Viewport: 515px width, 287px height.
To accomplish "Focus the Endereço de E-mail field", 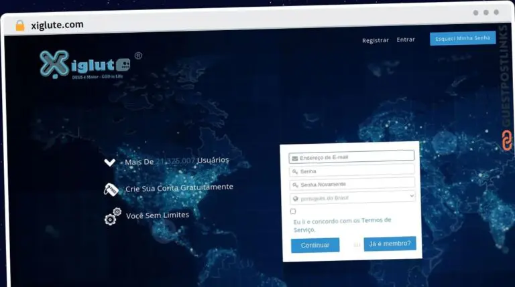I will (351, 157).
